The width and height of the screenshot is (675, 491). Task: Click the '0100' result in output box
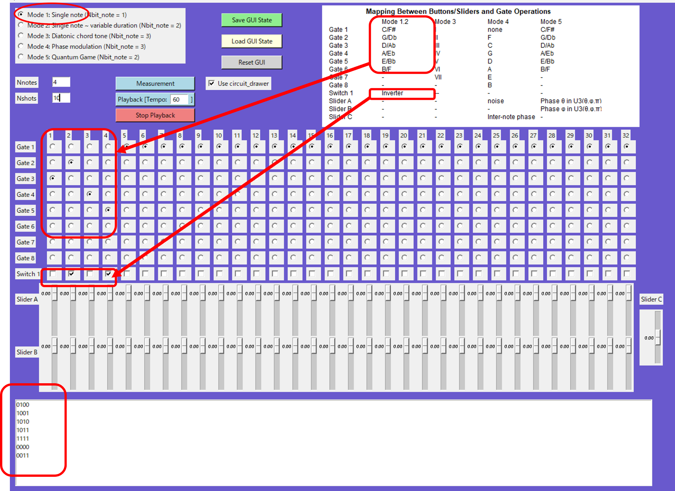point(23,405)
